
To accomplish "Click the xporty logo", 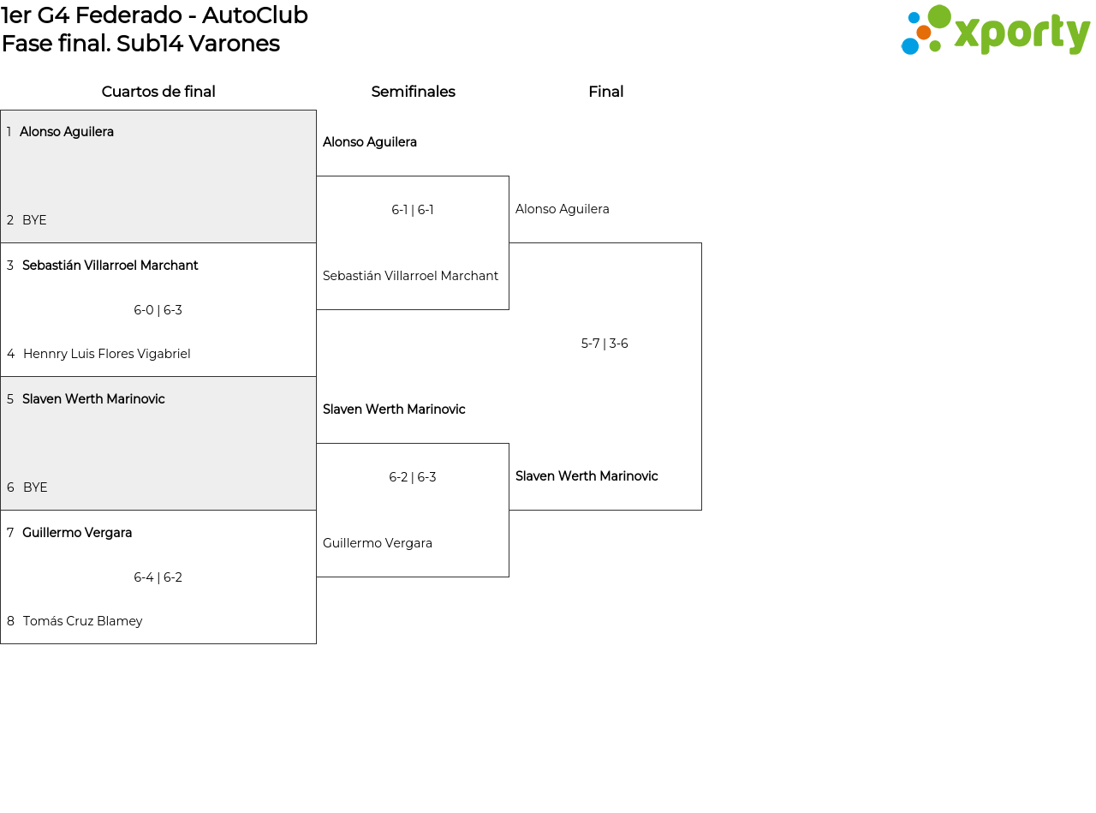I will pyautogui.click(x=995, y=31).
